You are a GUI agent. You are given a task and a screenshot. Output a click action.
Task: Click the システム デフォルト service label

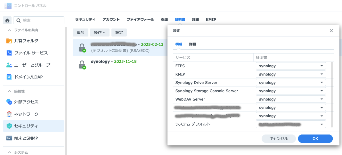(193, 124)
